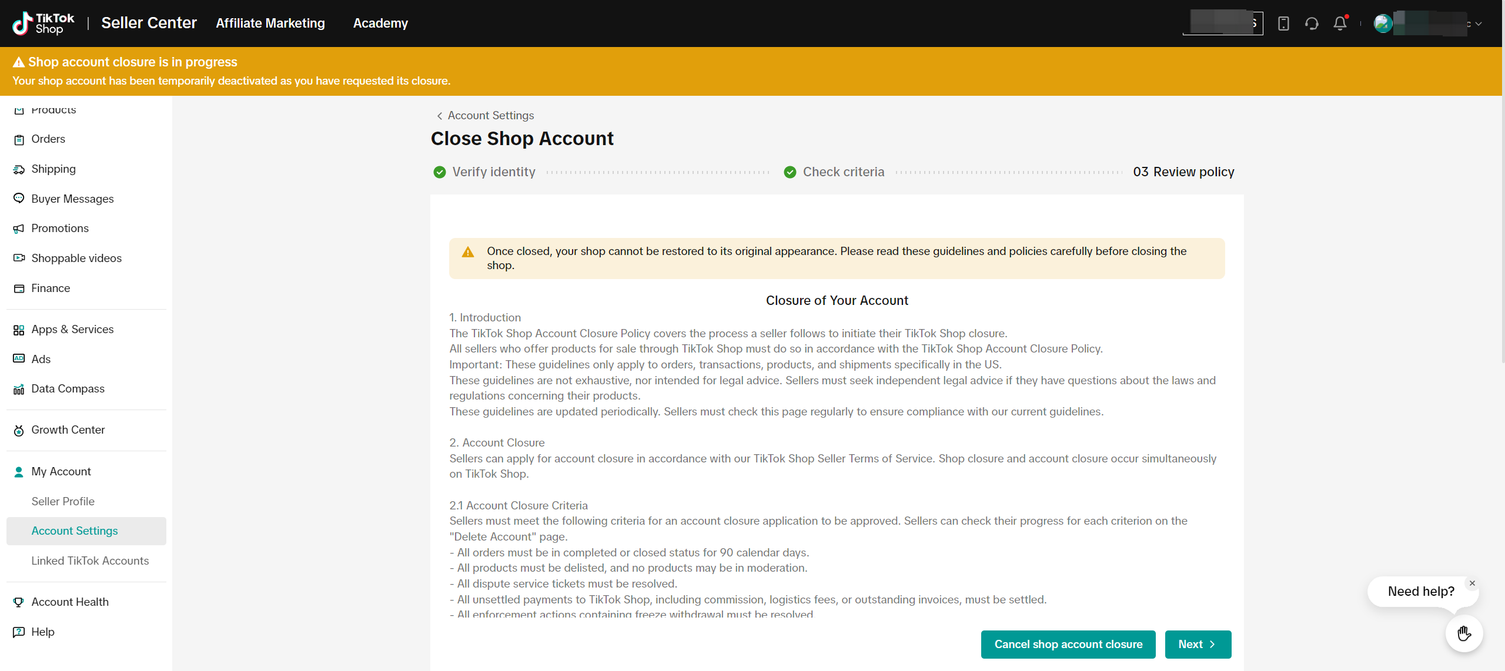Collapse the My Account section
The height and width of the screenshot is (671, 1505).
61,471
